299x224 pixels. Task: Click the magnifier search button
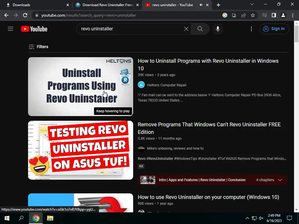point(200,29)
